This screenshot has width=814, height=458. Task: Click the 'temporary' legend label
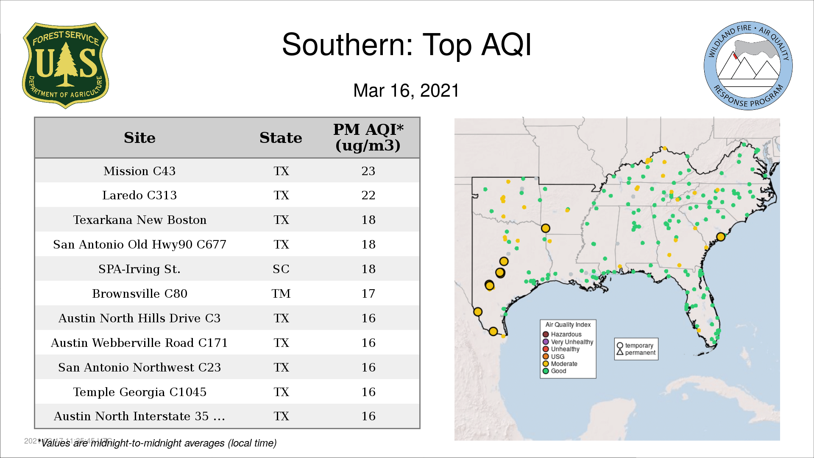639,346
